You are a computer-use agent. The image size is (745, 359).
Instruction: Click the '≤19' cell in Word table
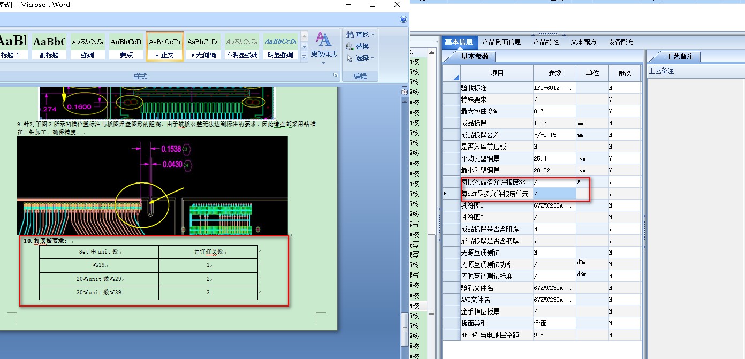click(99, 265)
